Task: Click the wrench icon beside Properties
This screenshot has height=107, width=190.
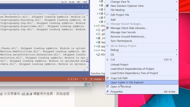Action: coord(107,92)
